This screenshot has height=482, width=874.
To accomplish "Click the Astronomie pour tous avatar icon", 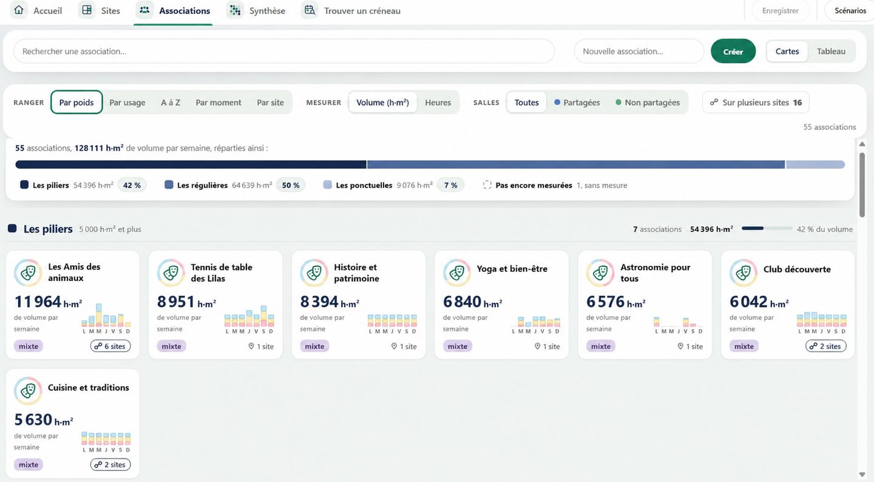I will pyautogui.click(x=600, y=273).
